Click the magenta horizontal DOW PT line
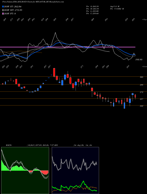 tap(68, 47)
